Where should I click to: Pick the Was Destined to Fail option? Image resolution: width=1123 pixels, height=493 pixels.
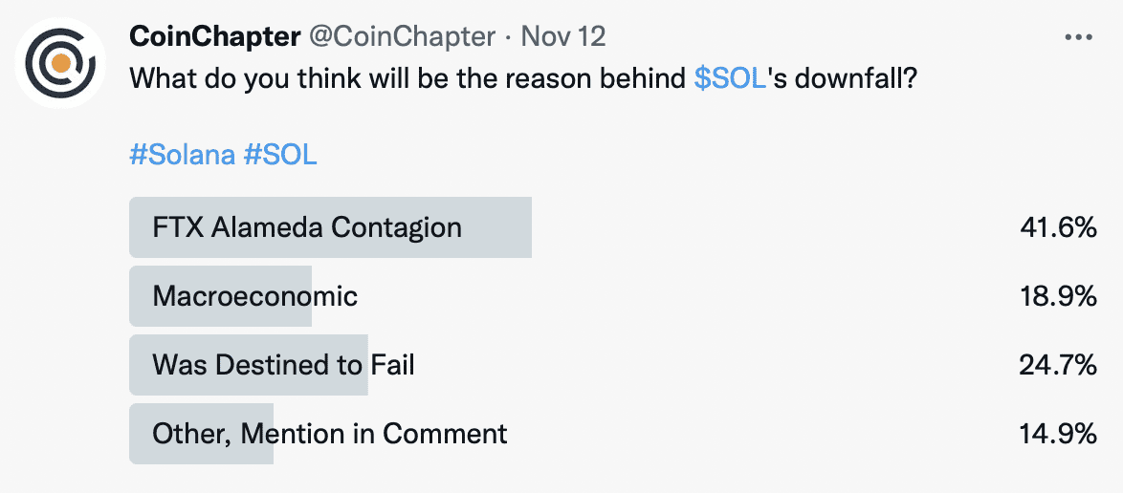tap(283, 365)
